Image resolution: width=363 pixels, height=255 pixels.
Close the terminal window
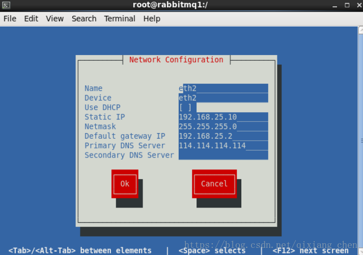[359, 5]
